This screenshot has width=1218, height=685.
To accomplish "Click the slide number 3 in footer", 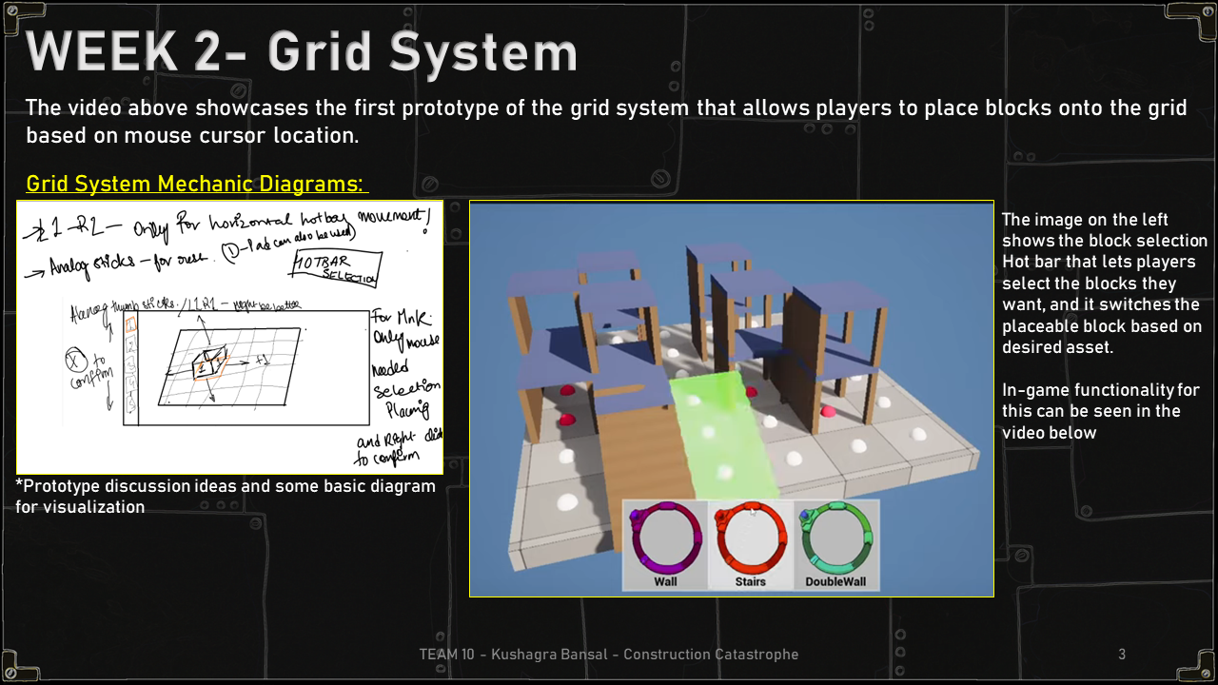I will point(1122,655).
